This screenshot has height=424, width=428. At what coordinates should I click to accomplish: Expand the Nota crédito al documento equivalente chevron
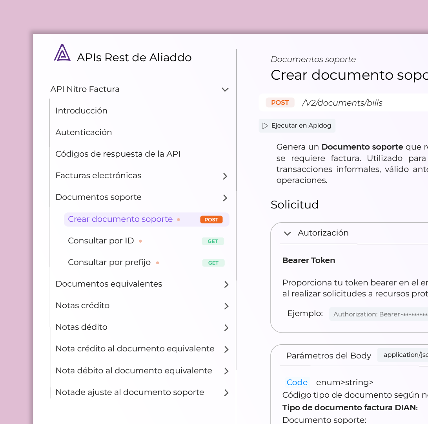pos(226,349)
